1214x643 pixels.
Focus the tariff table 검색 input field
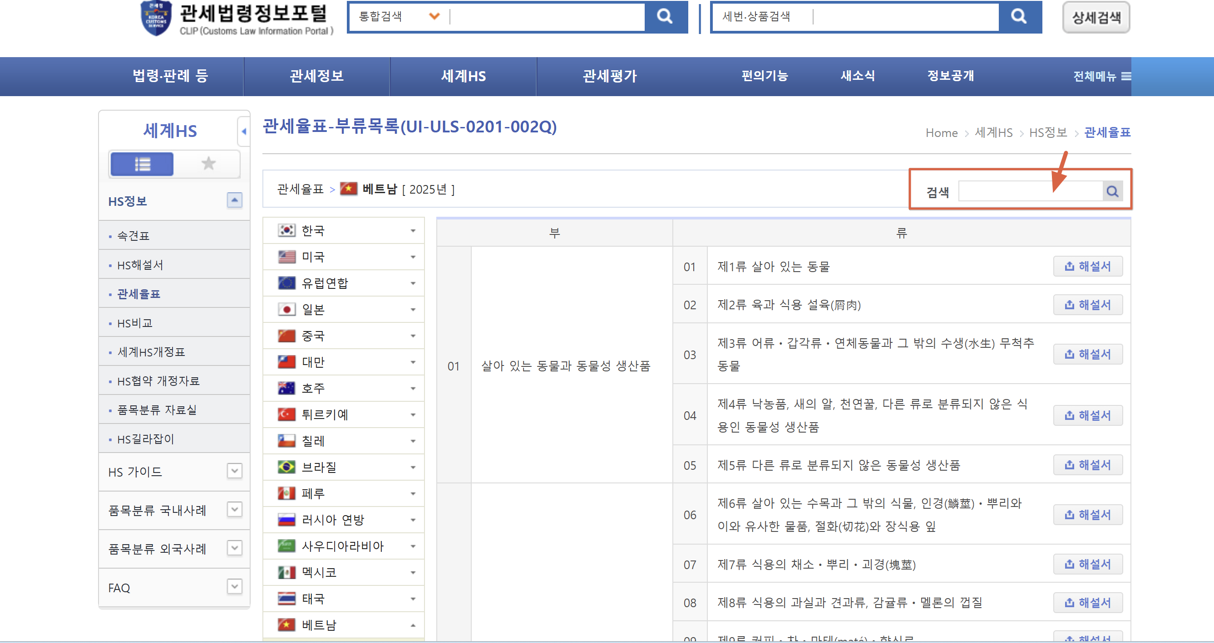click(1031, 191)
